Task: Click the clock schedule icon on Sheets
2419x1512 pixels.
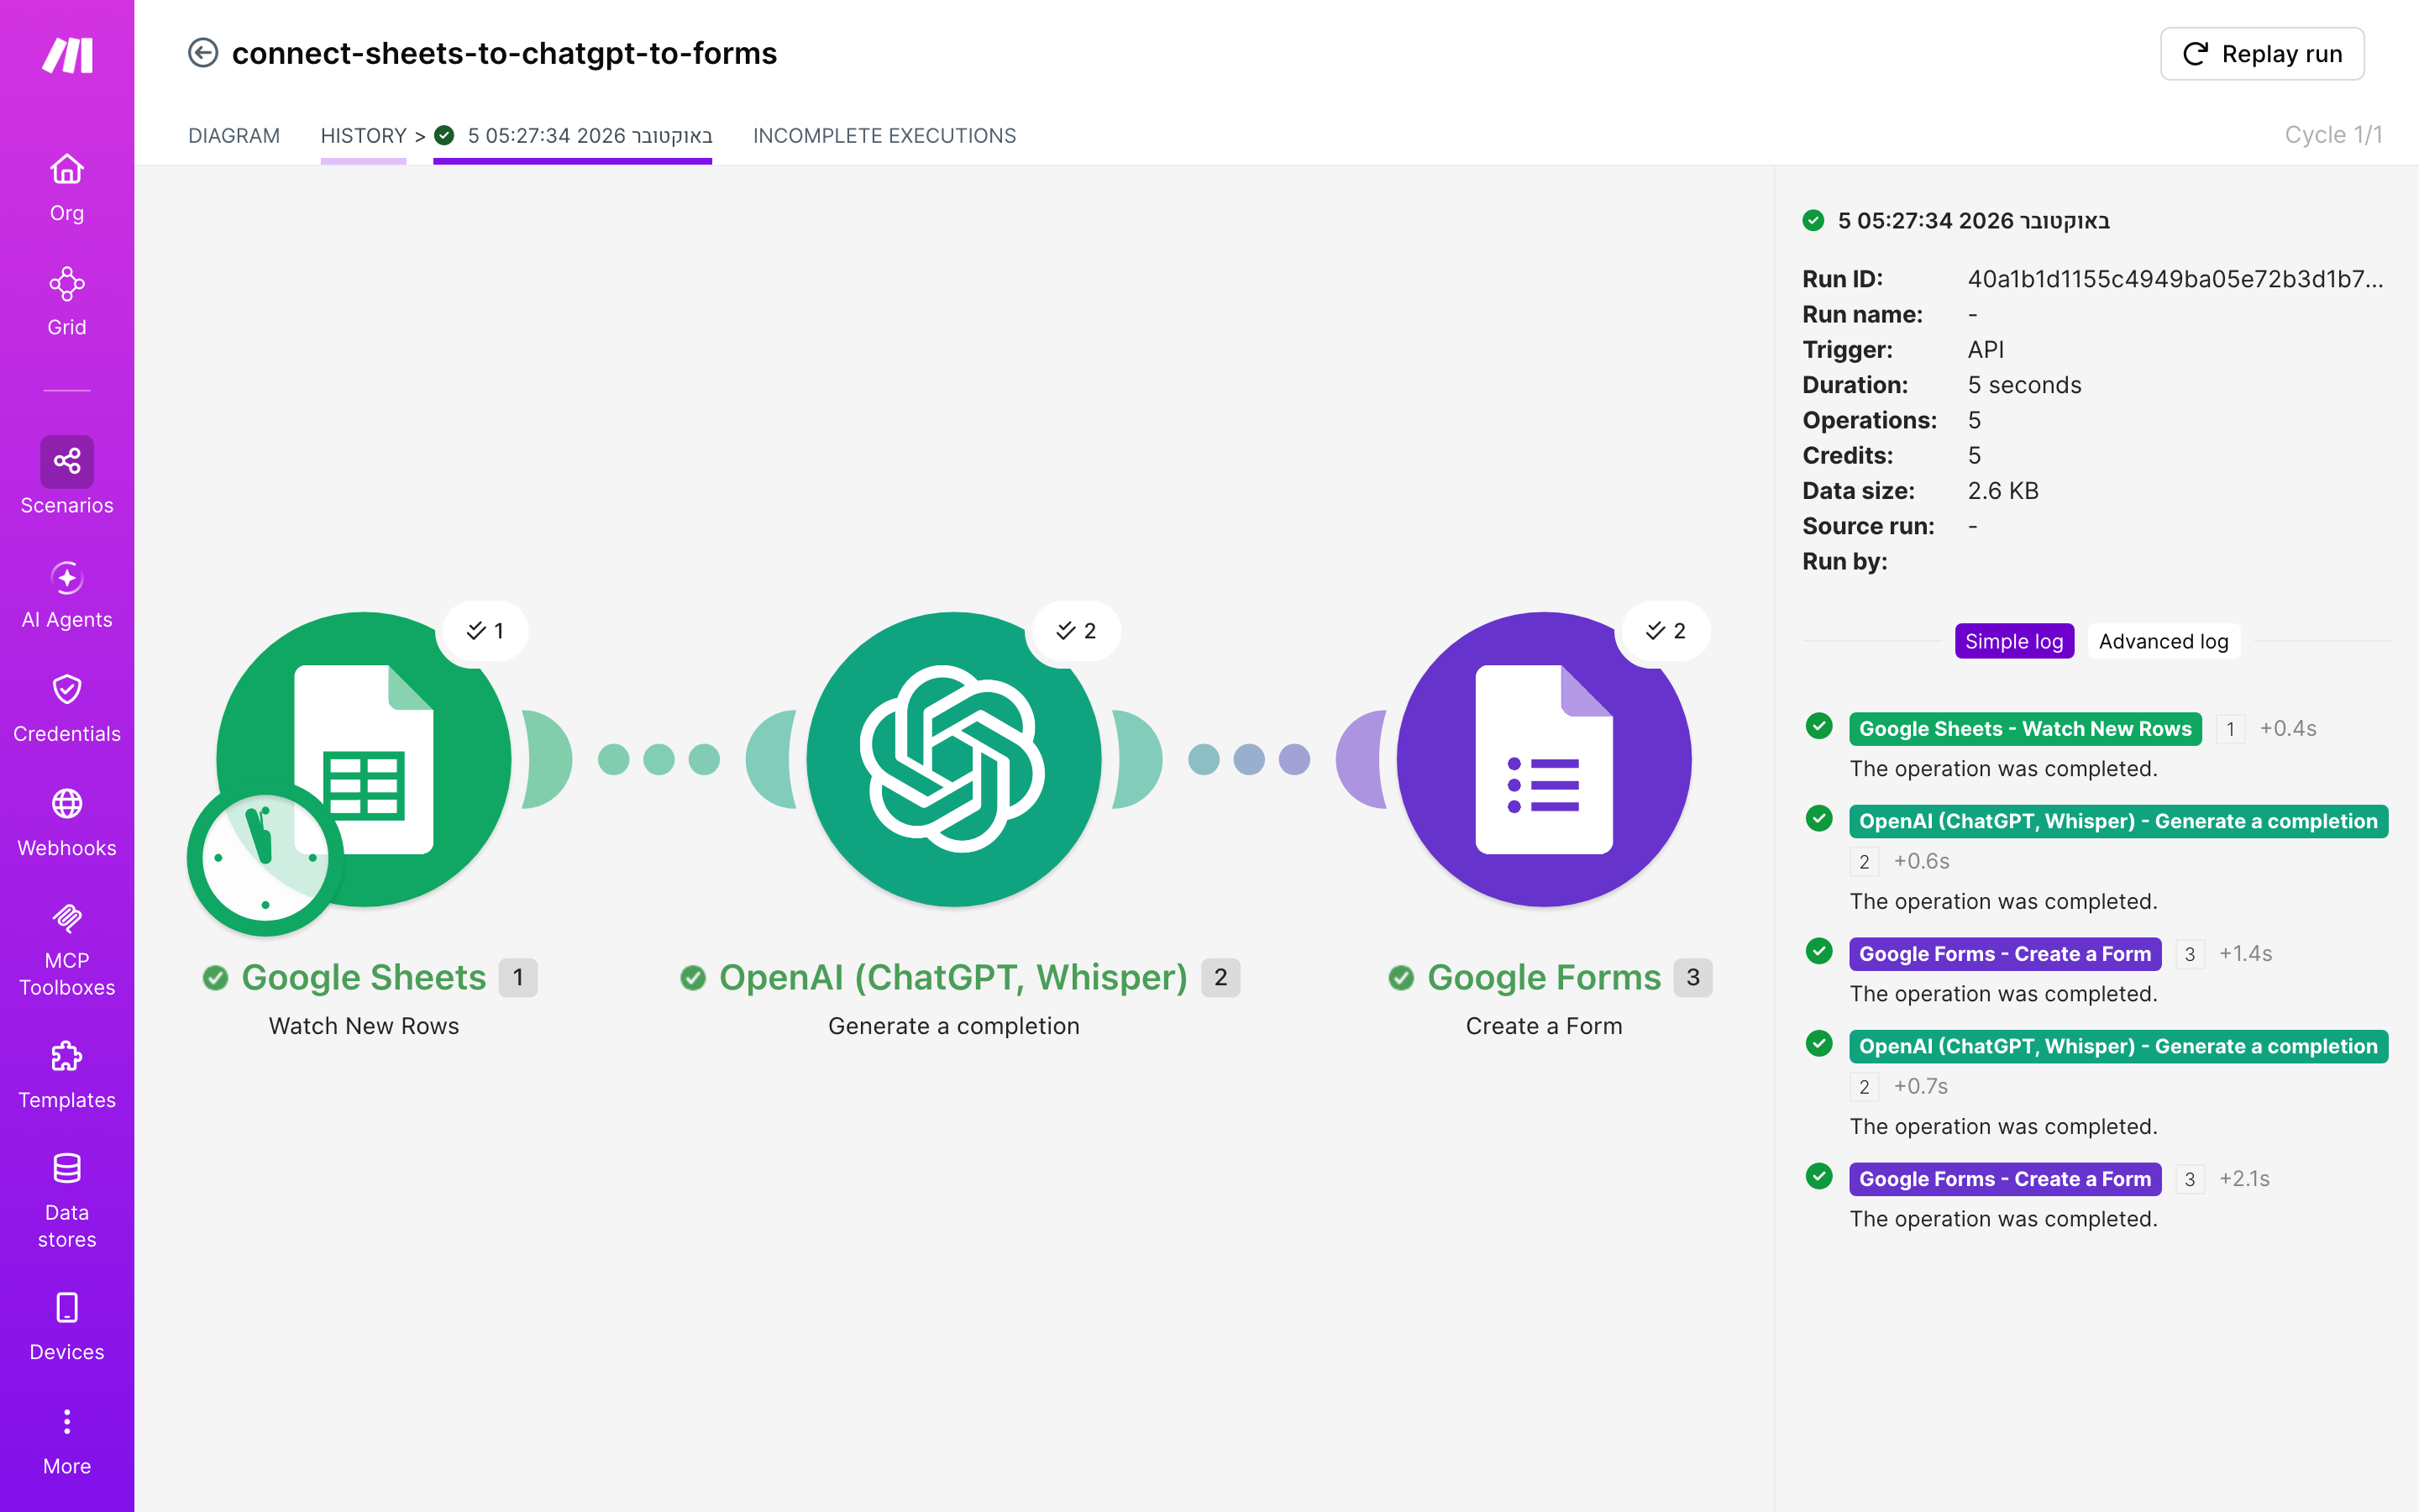Action: point(265,858)
